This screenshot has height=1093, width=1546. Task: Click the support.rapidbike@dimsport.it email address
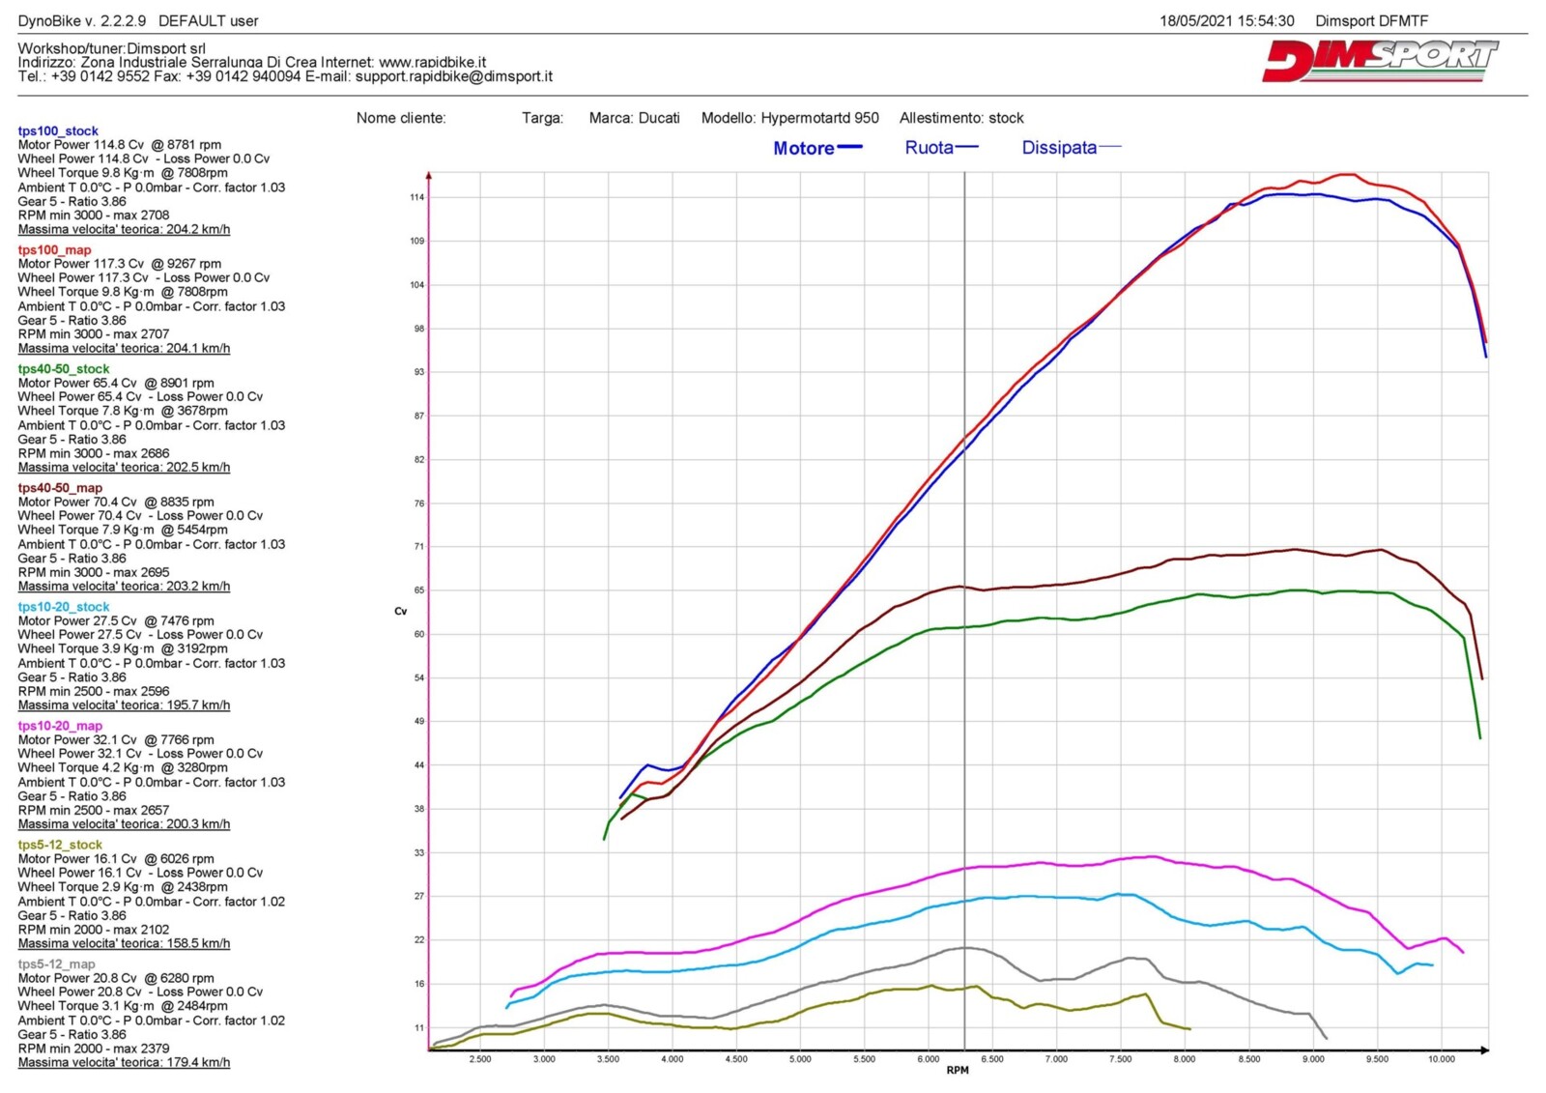[453, 76]
